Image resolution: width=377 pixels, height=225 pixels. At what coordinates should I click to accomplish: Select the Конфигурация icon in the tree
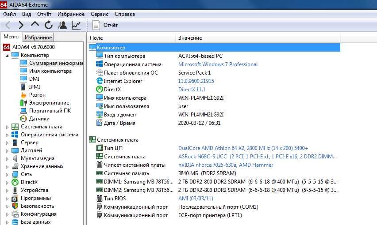click(x=15, y=214)
